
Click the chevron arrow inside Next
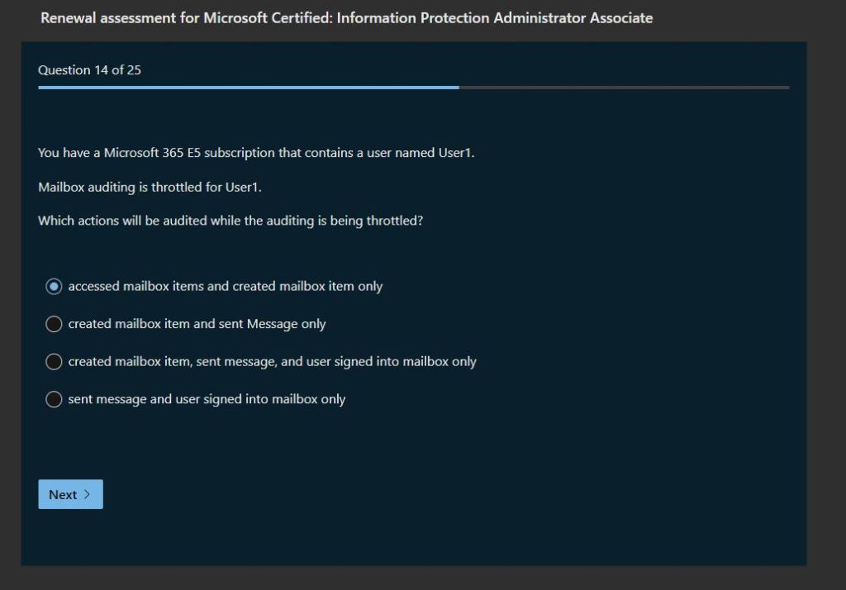coord(88,495)
